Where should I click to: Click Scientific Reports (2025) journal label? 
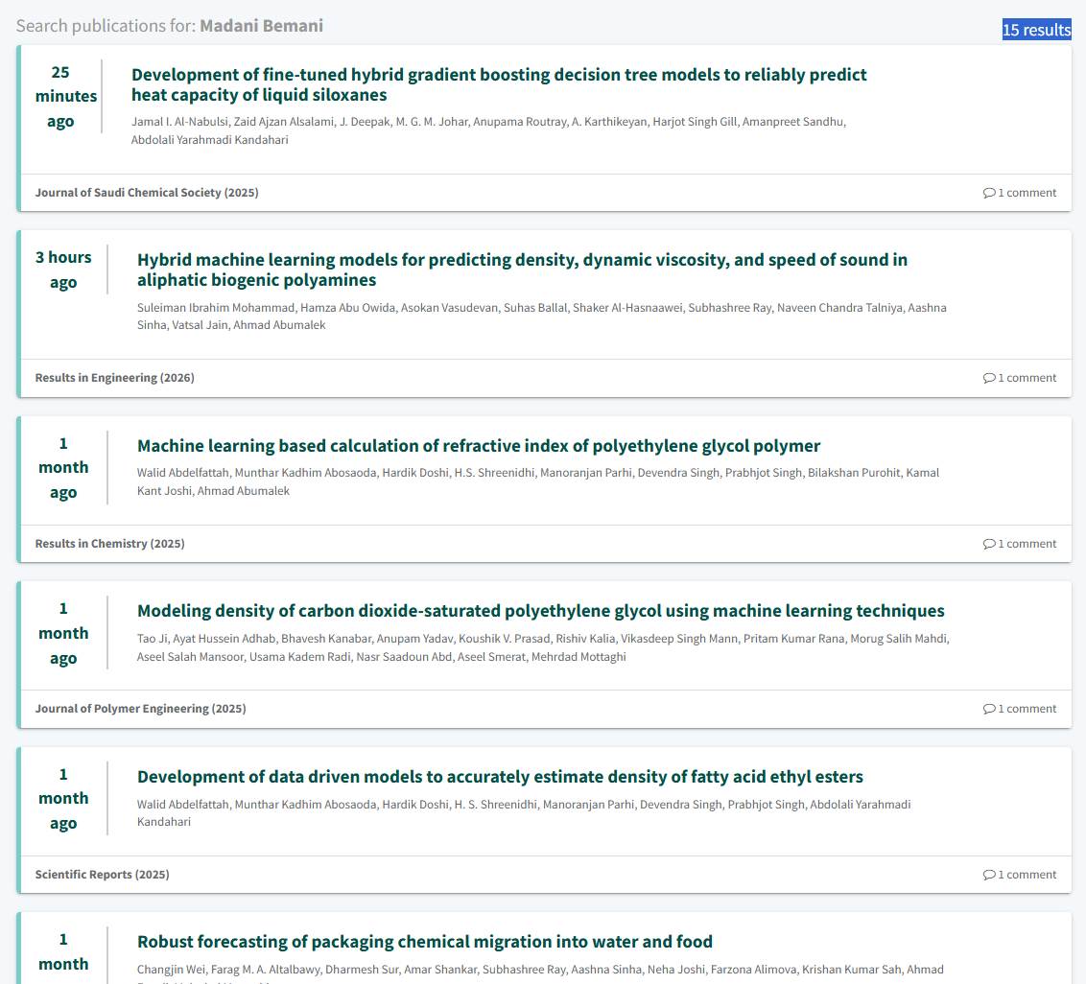click(x=102, y=875)
